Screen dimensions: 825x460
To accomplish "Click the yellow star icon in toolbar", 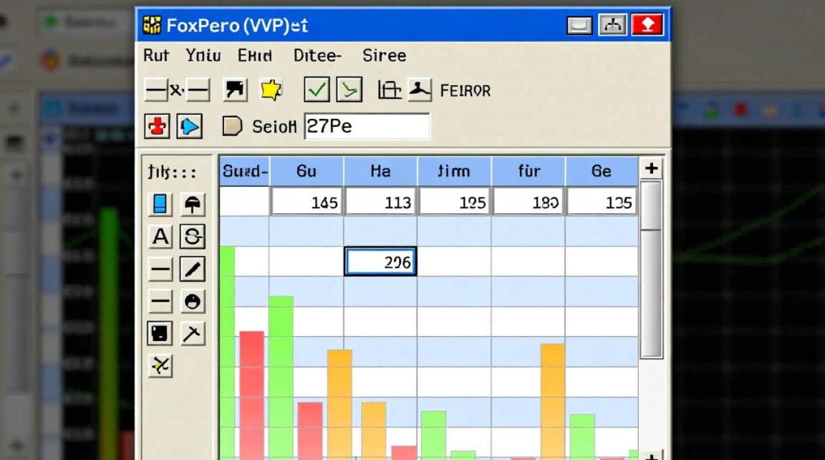I will tap(271, 90).
